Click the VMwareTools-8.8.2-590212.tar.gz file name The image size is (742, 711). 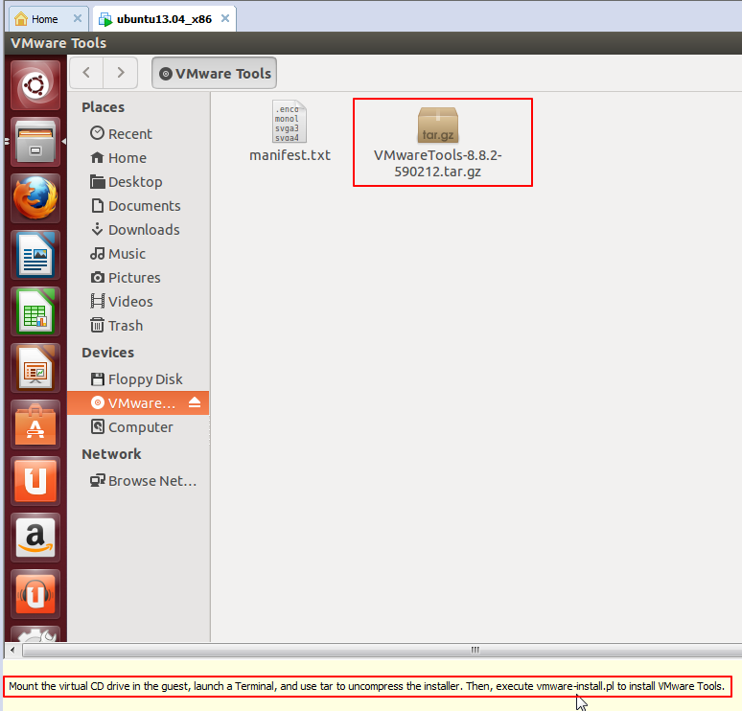click(x=438, y=163)
